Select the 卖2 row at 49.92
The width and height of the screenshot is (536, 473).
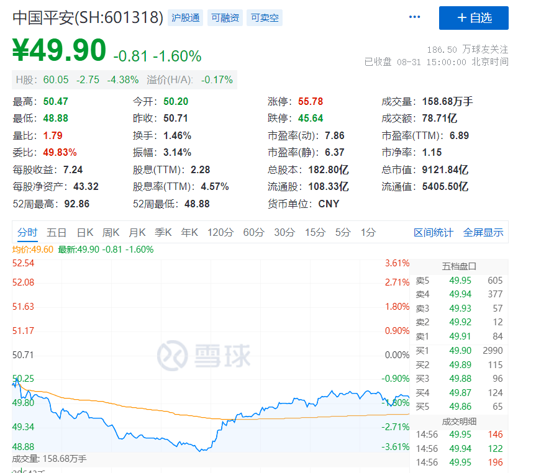459,322
